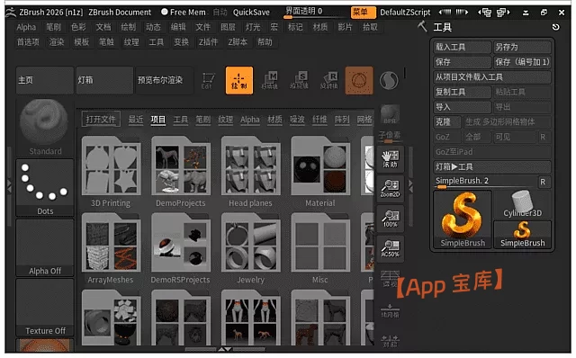Click the R button beside SimpleBrush slider

pos(543,182)
